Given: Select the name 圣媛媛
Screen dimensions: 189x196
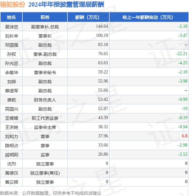Looking at the screenshot, I should coord(12,118).
